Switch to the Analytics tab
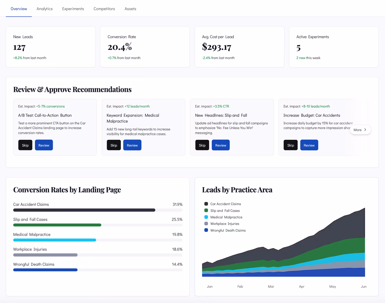 coord(45,9)
